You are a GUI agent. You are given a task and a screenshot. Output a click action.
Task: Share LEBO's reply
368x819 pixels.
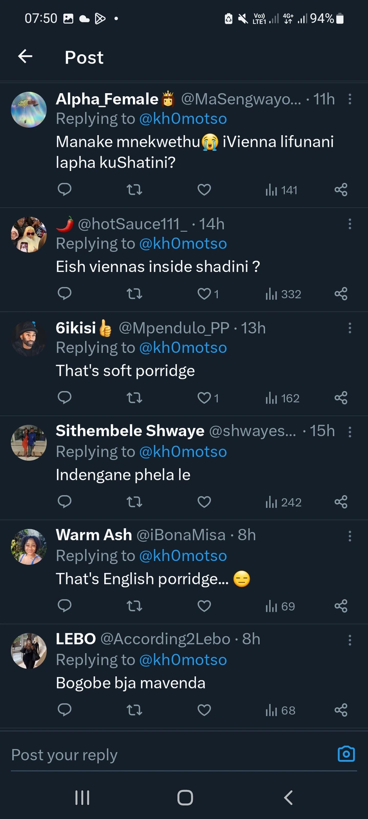coord(341,710)
